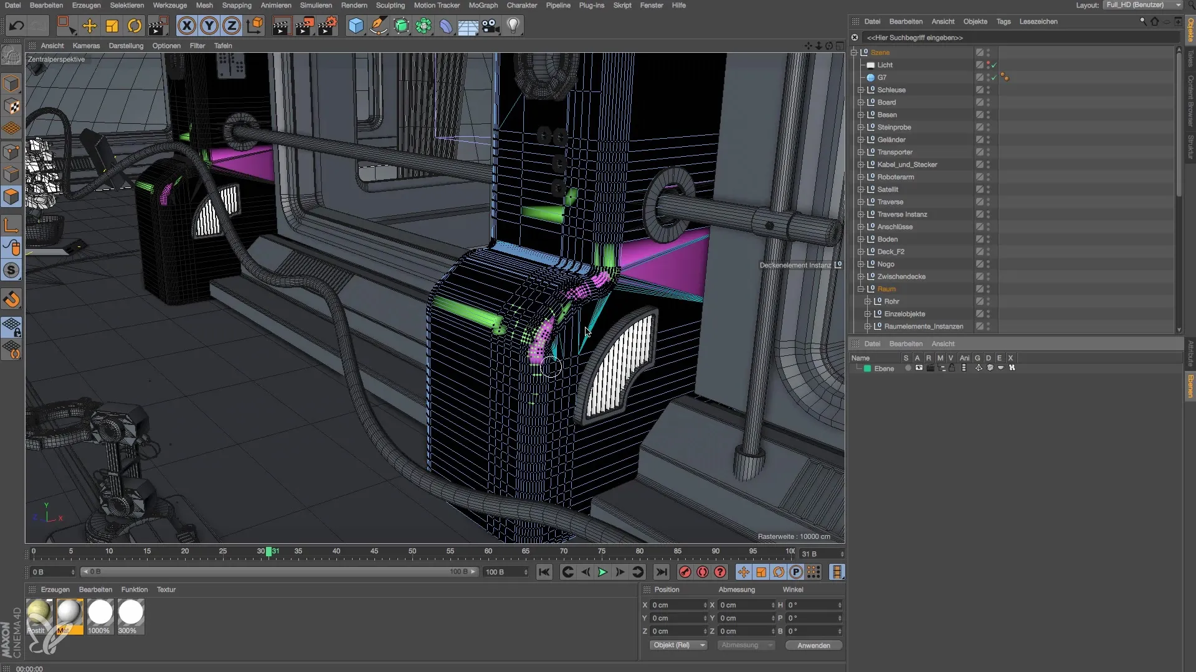Image resolution: width=1196 pixels, height=672 pixels.
Task: Expand the Satellit object
Action: point(861,190)
